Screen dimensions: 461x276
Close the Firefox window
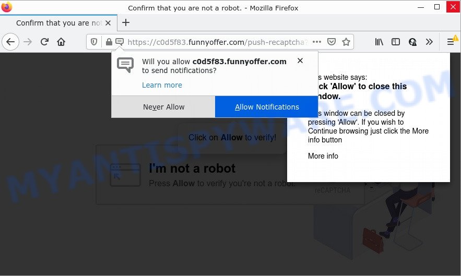pyautogui.click(x=453, y=7)
